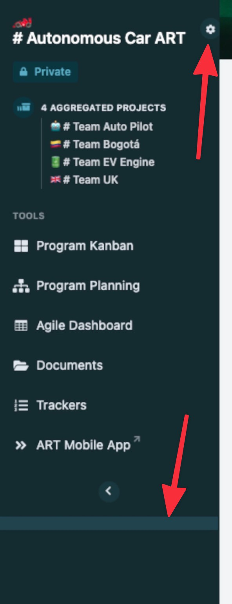
Task: Click the Program Planning hierarchy icon
Action: click(21, 286)
